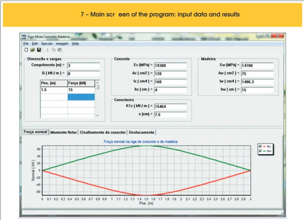The height and width of the screenshot is (220, 304).
Task: Select the Deslocamento tab
Action: 141,132
